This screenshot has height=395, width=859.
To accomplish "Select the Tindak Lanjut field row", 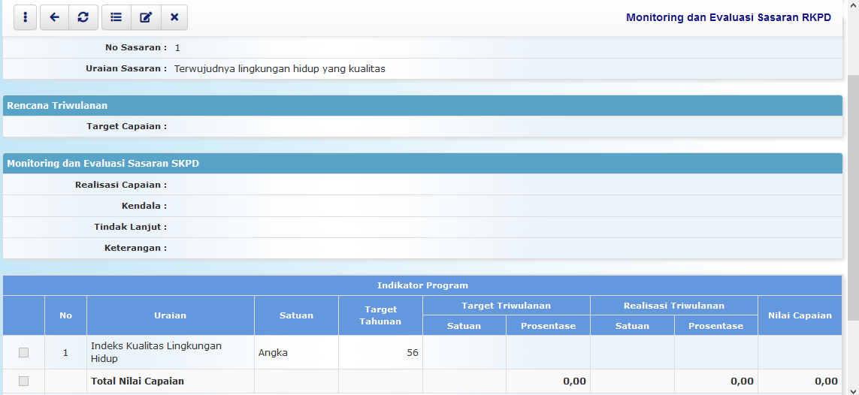I will (504, 227).
